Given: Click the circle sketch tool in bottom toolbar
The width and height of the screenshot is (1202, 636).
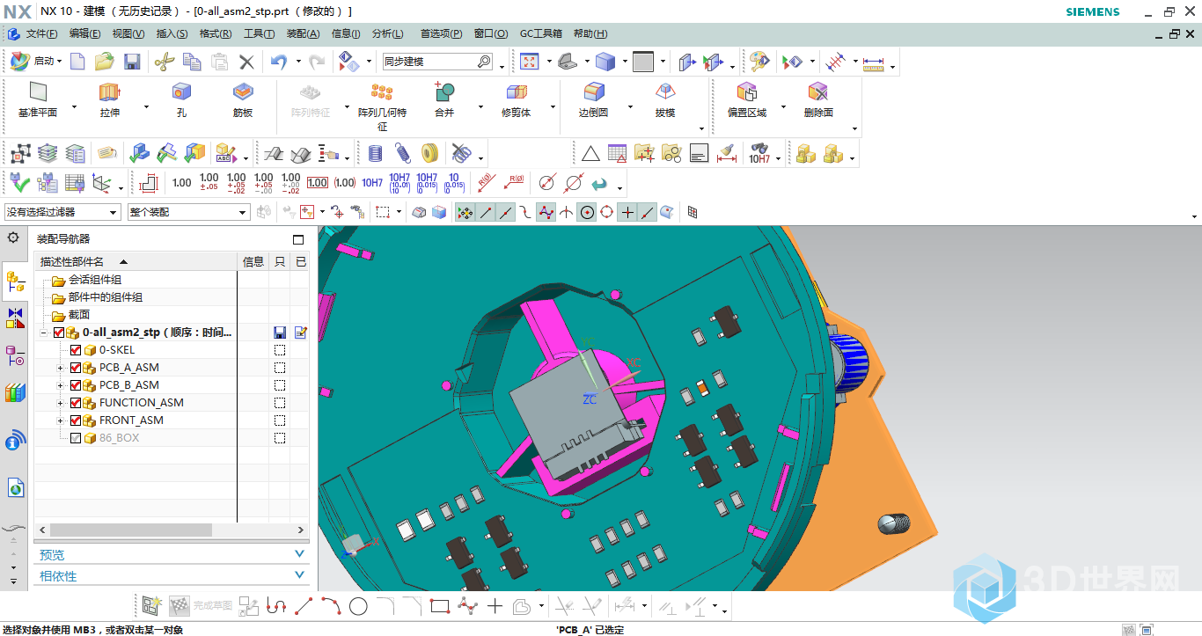Looking at the screenshot, I should click(358, 606).
